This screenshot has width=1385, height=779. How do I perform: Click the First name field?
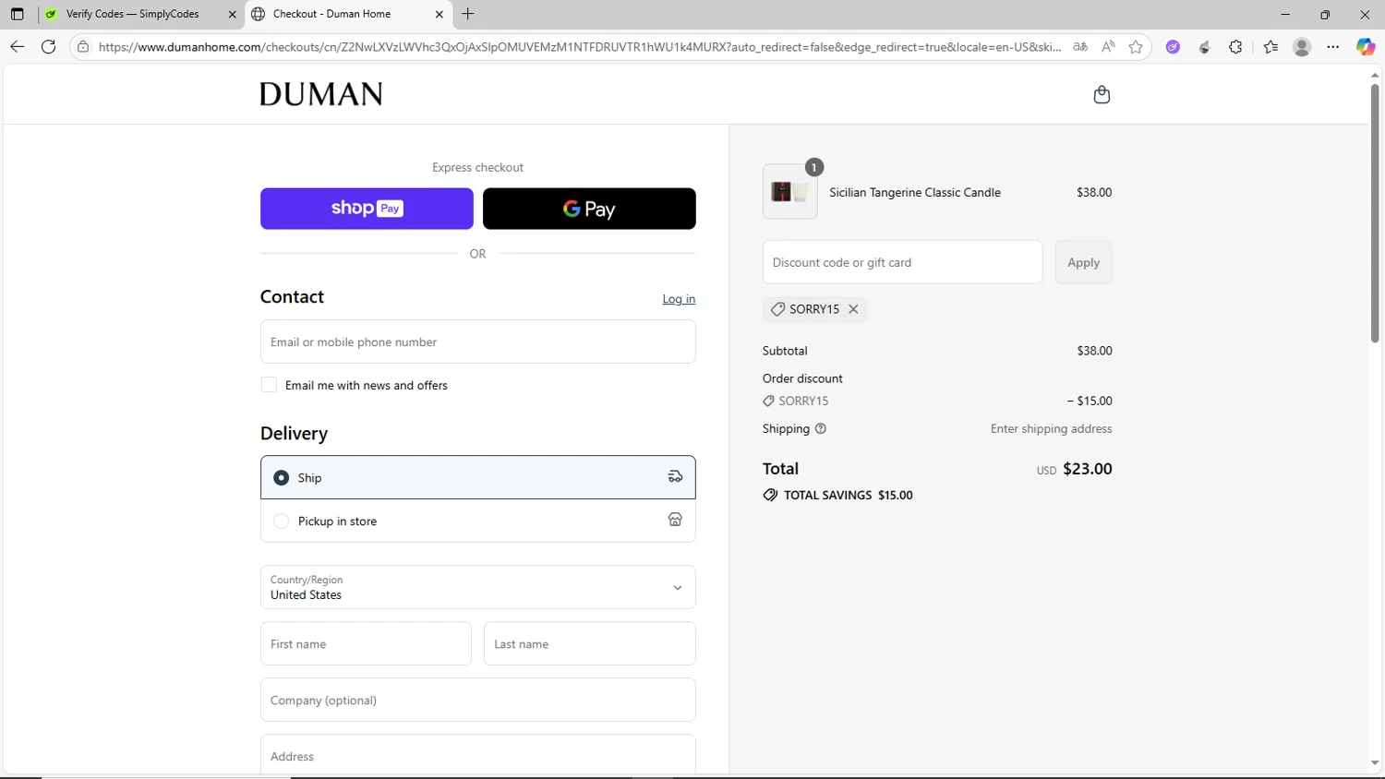point(366,643)
